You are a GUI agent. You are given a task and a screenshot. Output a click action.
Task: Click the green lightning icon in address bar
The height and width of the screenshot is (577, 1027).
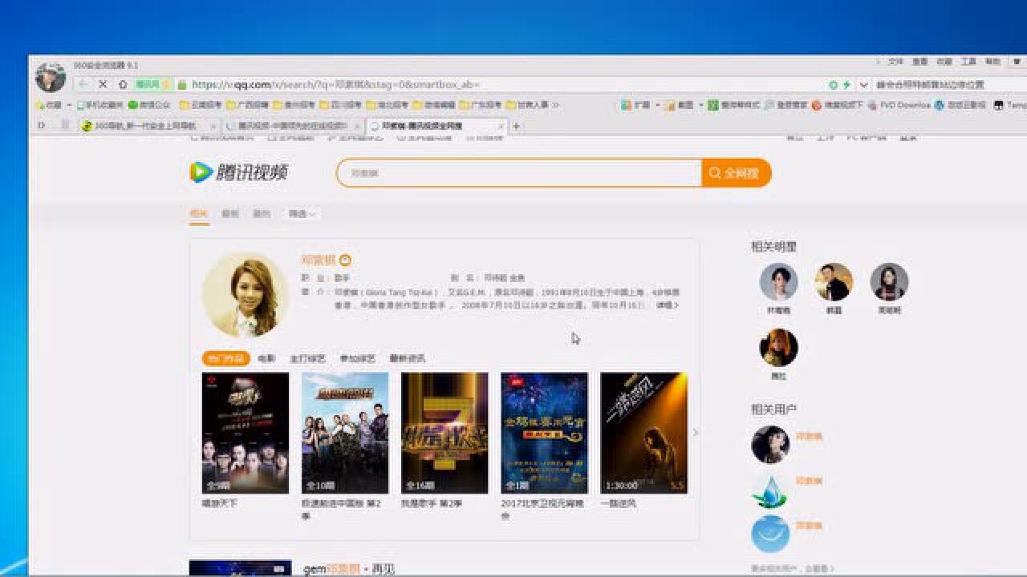pos(846,84)
